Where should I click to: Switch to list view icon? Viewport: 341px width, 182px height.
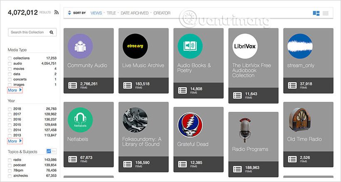[325, 13]
